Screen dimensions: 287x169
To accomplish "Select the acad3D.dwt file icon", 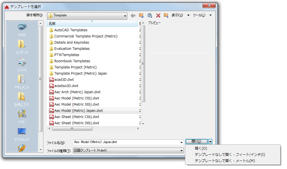I will 52,80.
